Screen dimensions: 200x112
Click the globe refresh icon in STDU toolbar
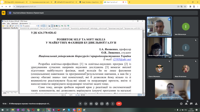click(x=68, y=26)
